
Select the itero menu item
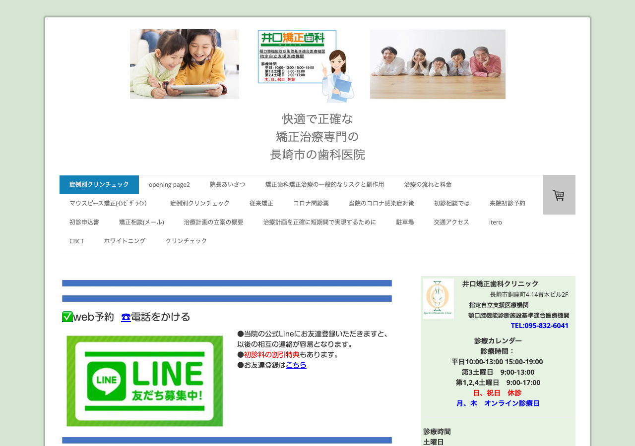pyautogui.click(x=496, y=222)
